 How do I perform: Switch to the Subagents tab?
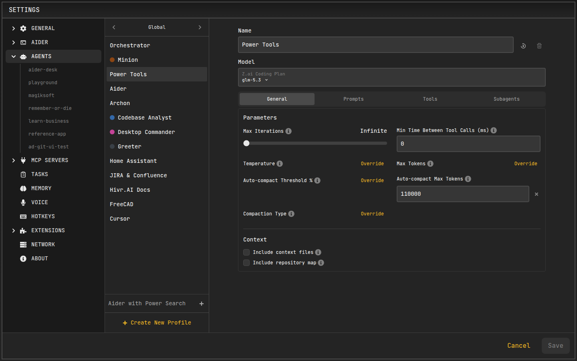point(506,99)
